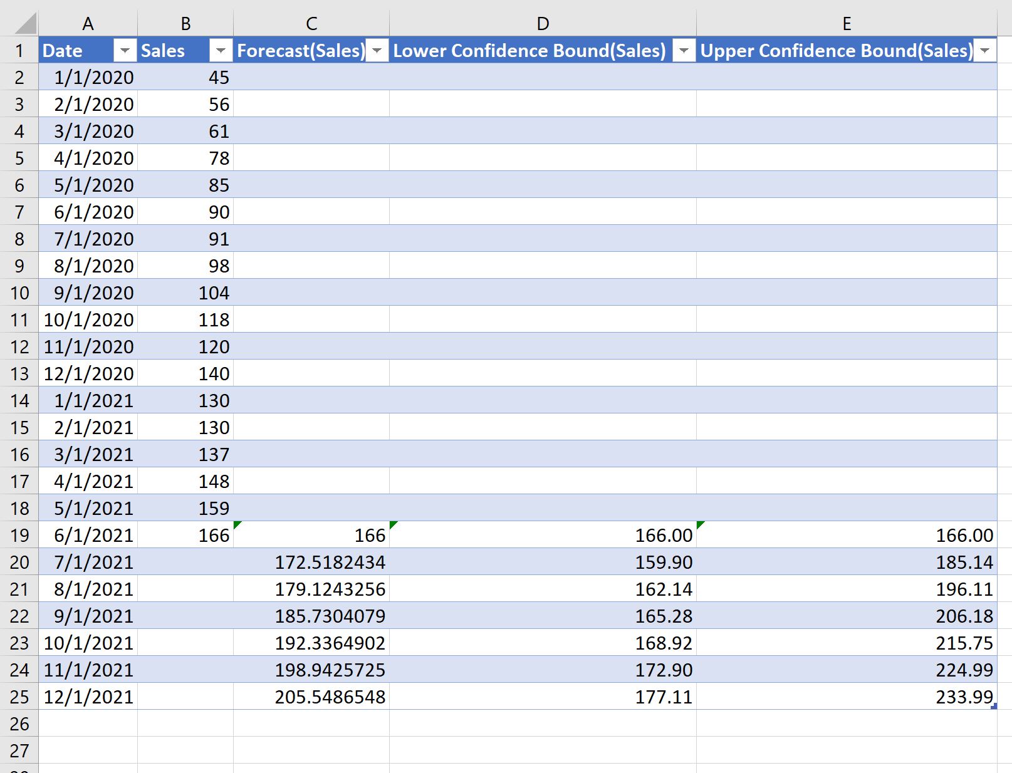Select row 26 header
Viewport: 1012px width, 773px height.
(19, 724)
